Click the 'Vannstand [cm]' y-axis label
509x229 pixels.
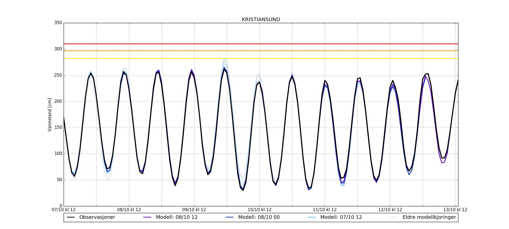click(x=50, y=114)
